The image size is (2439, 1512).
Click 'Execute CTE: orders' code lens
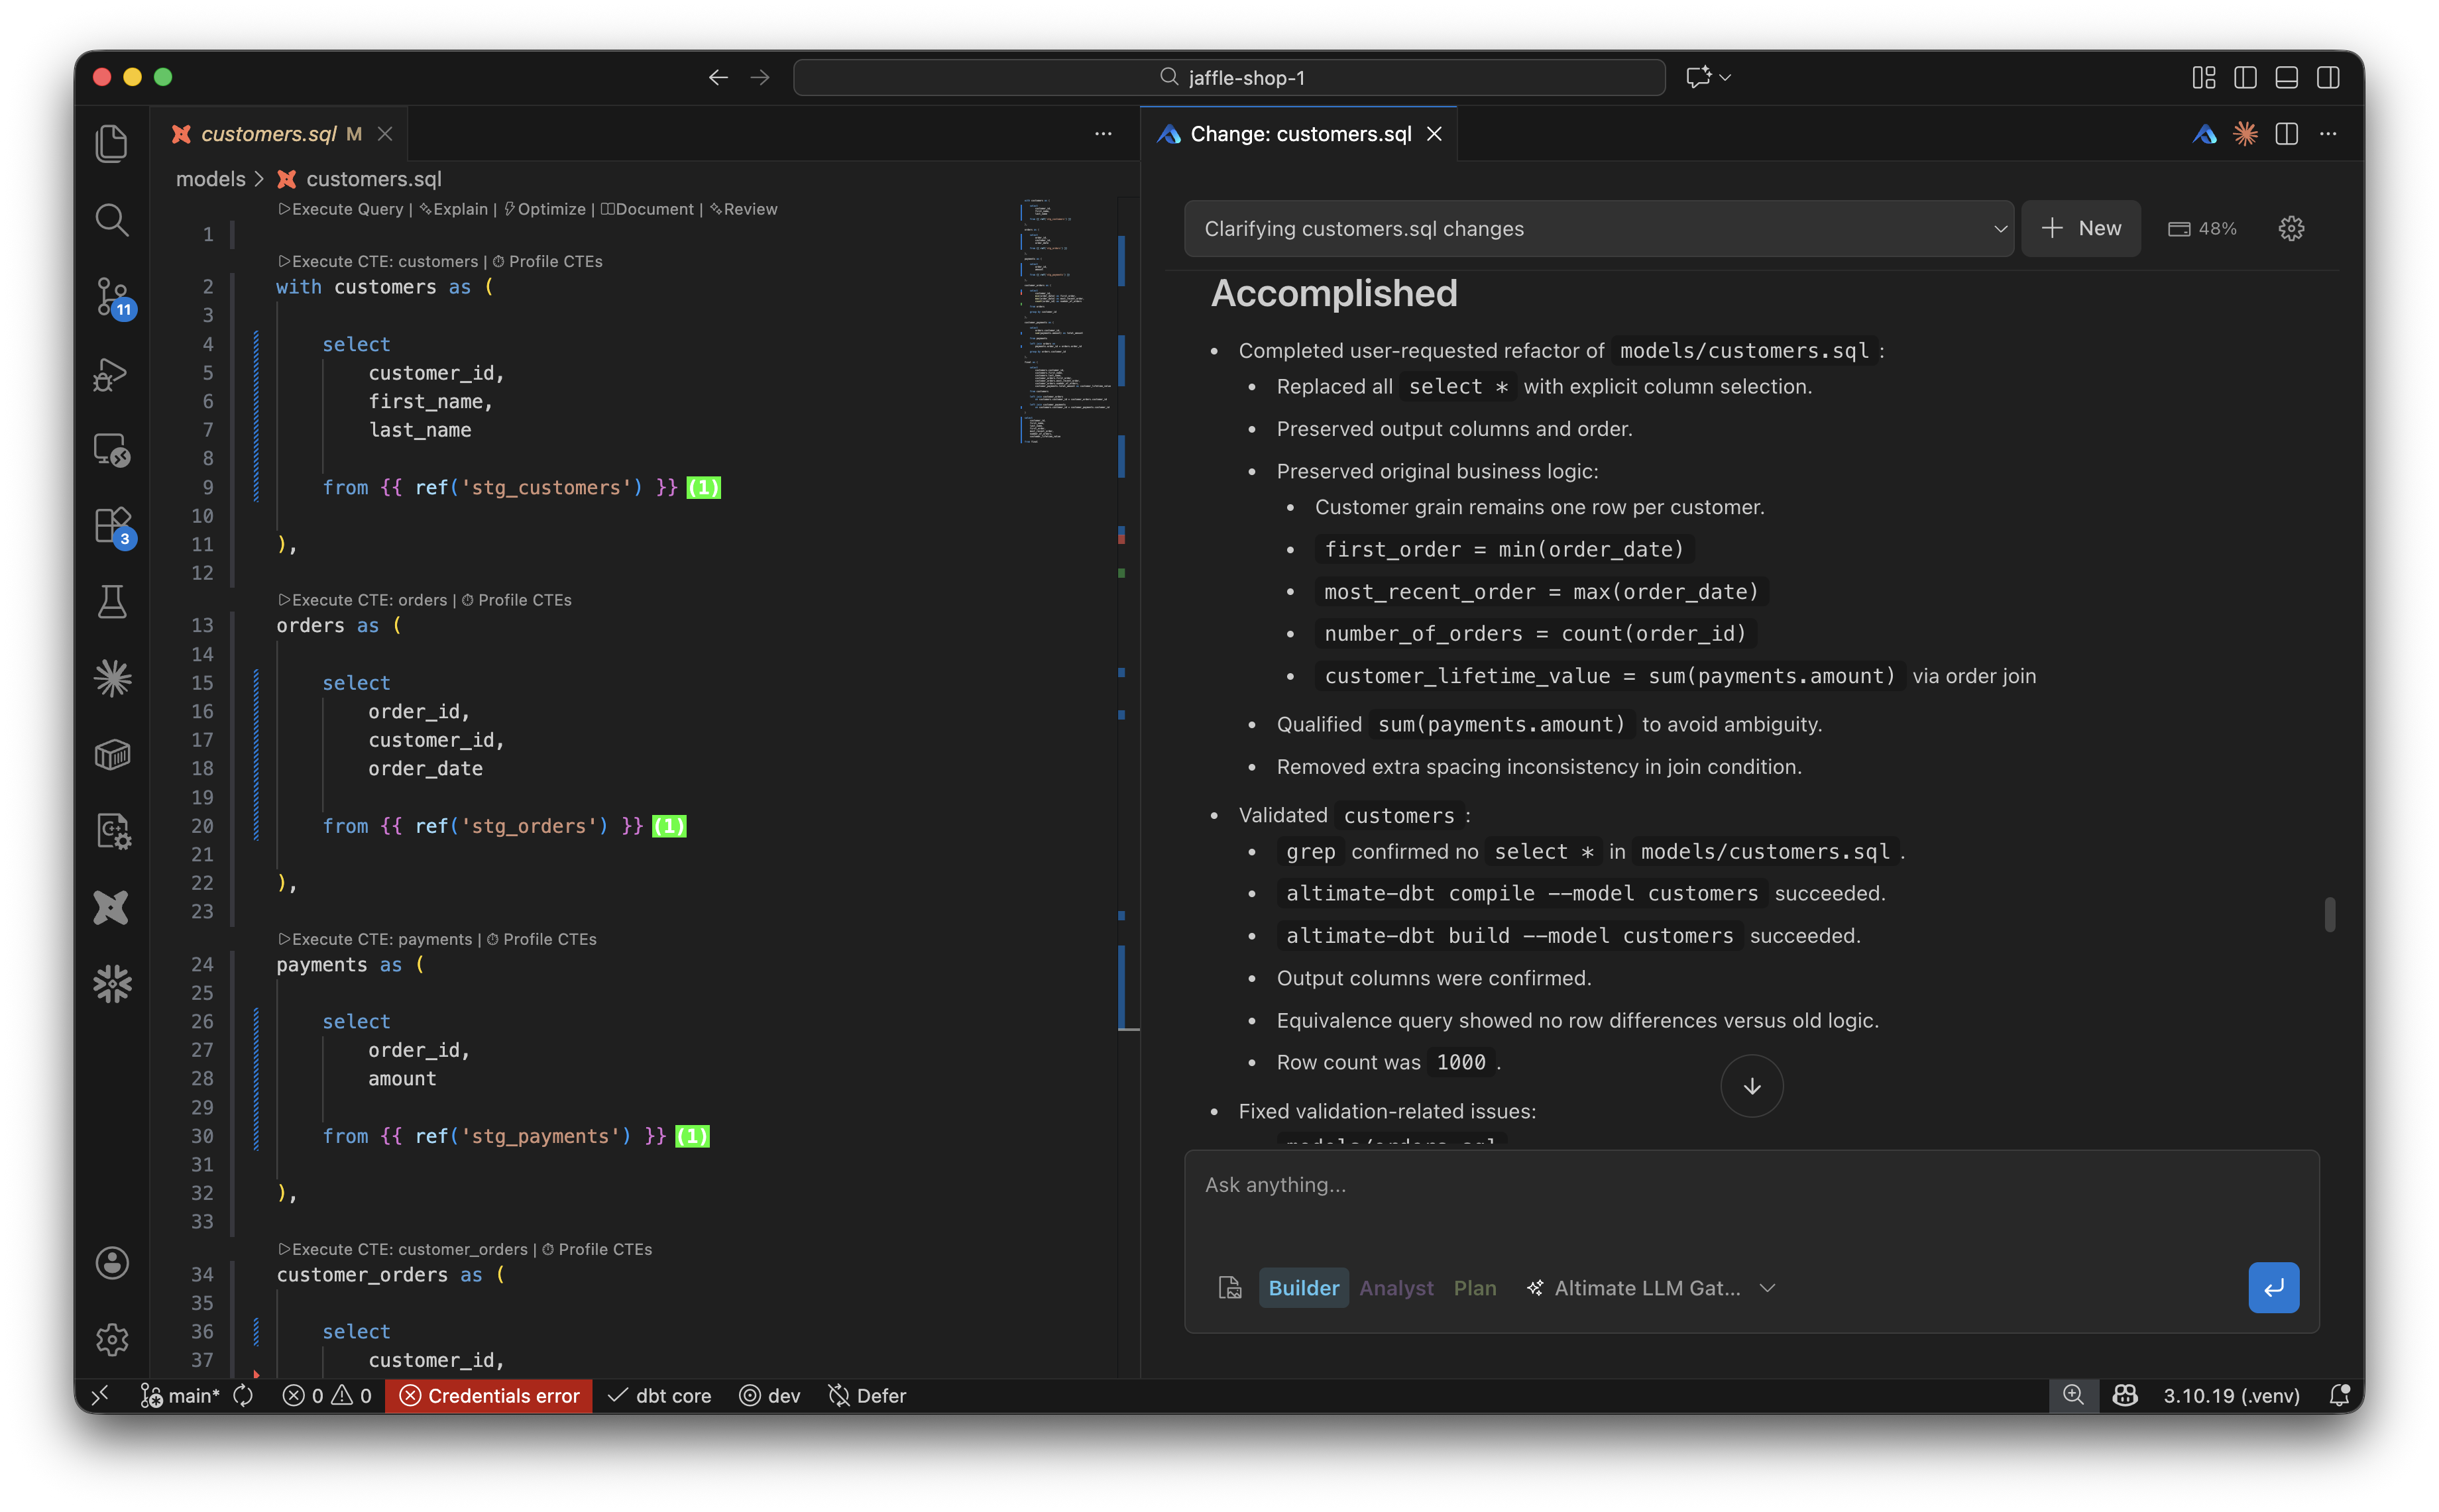pos(362,600)
